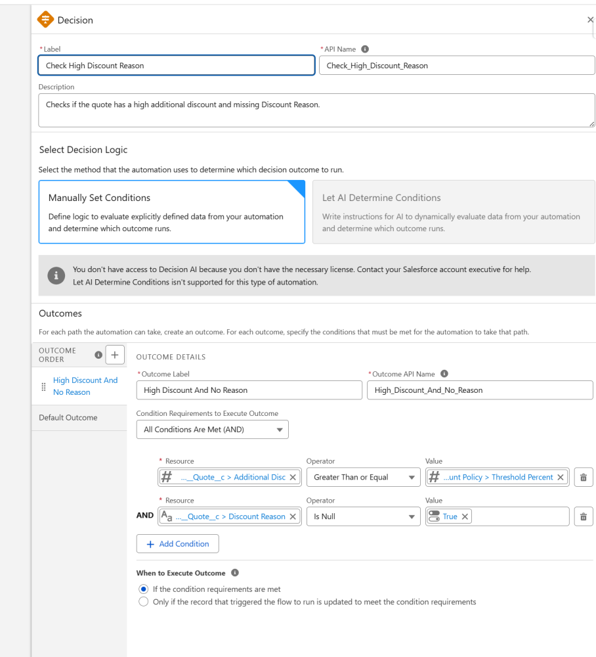Switch to Default Outcome
The height and width of the screenshot is (657, 596).
point(68,418)
